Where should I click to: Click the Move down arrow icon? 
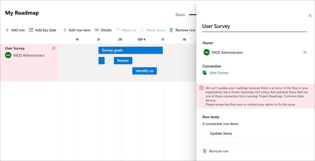[x=142, y=30]
